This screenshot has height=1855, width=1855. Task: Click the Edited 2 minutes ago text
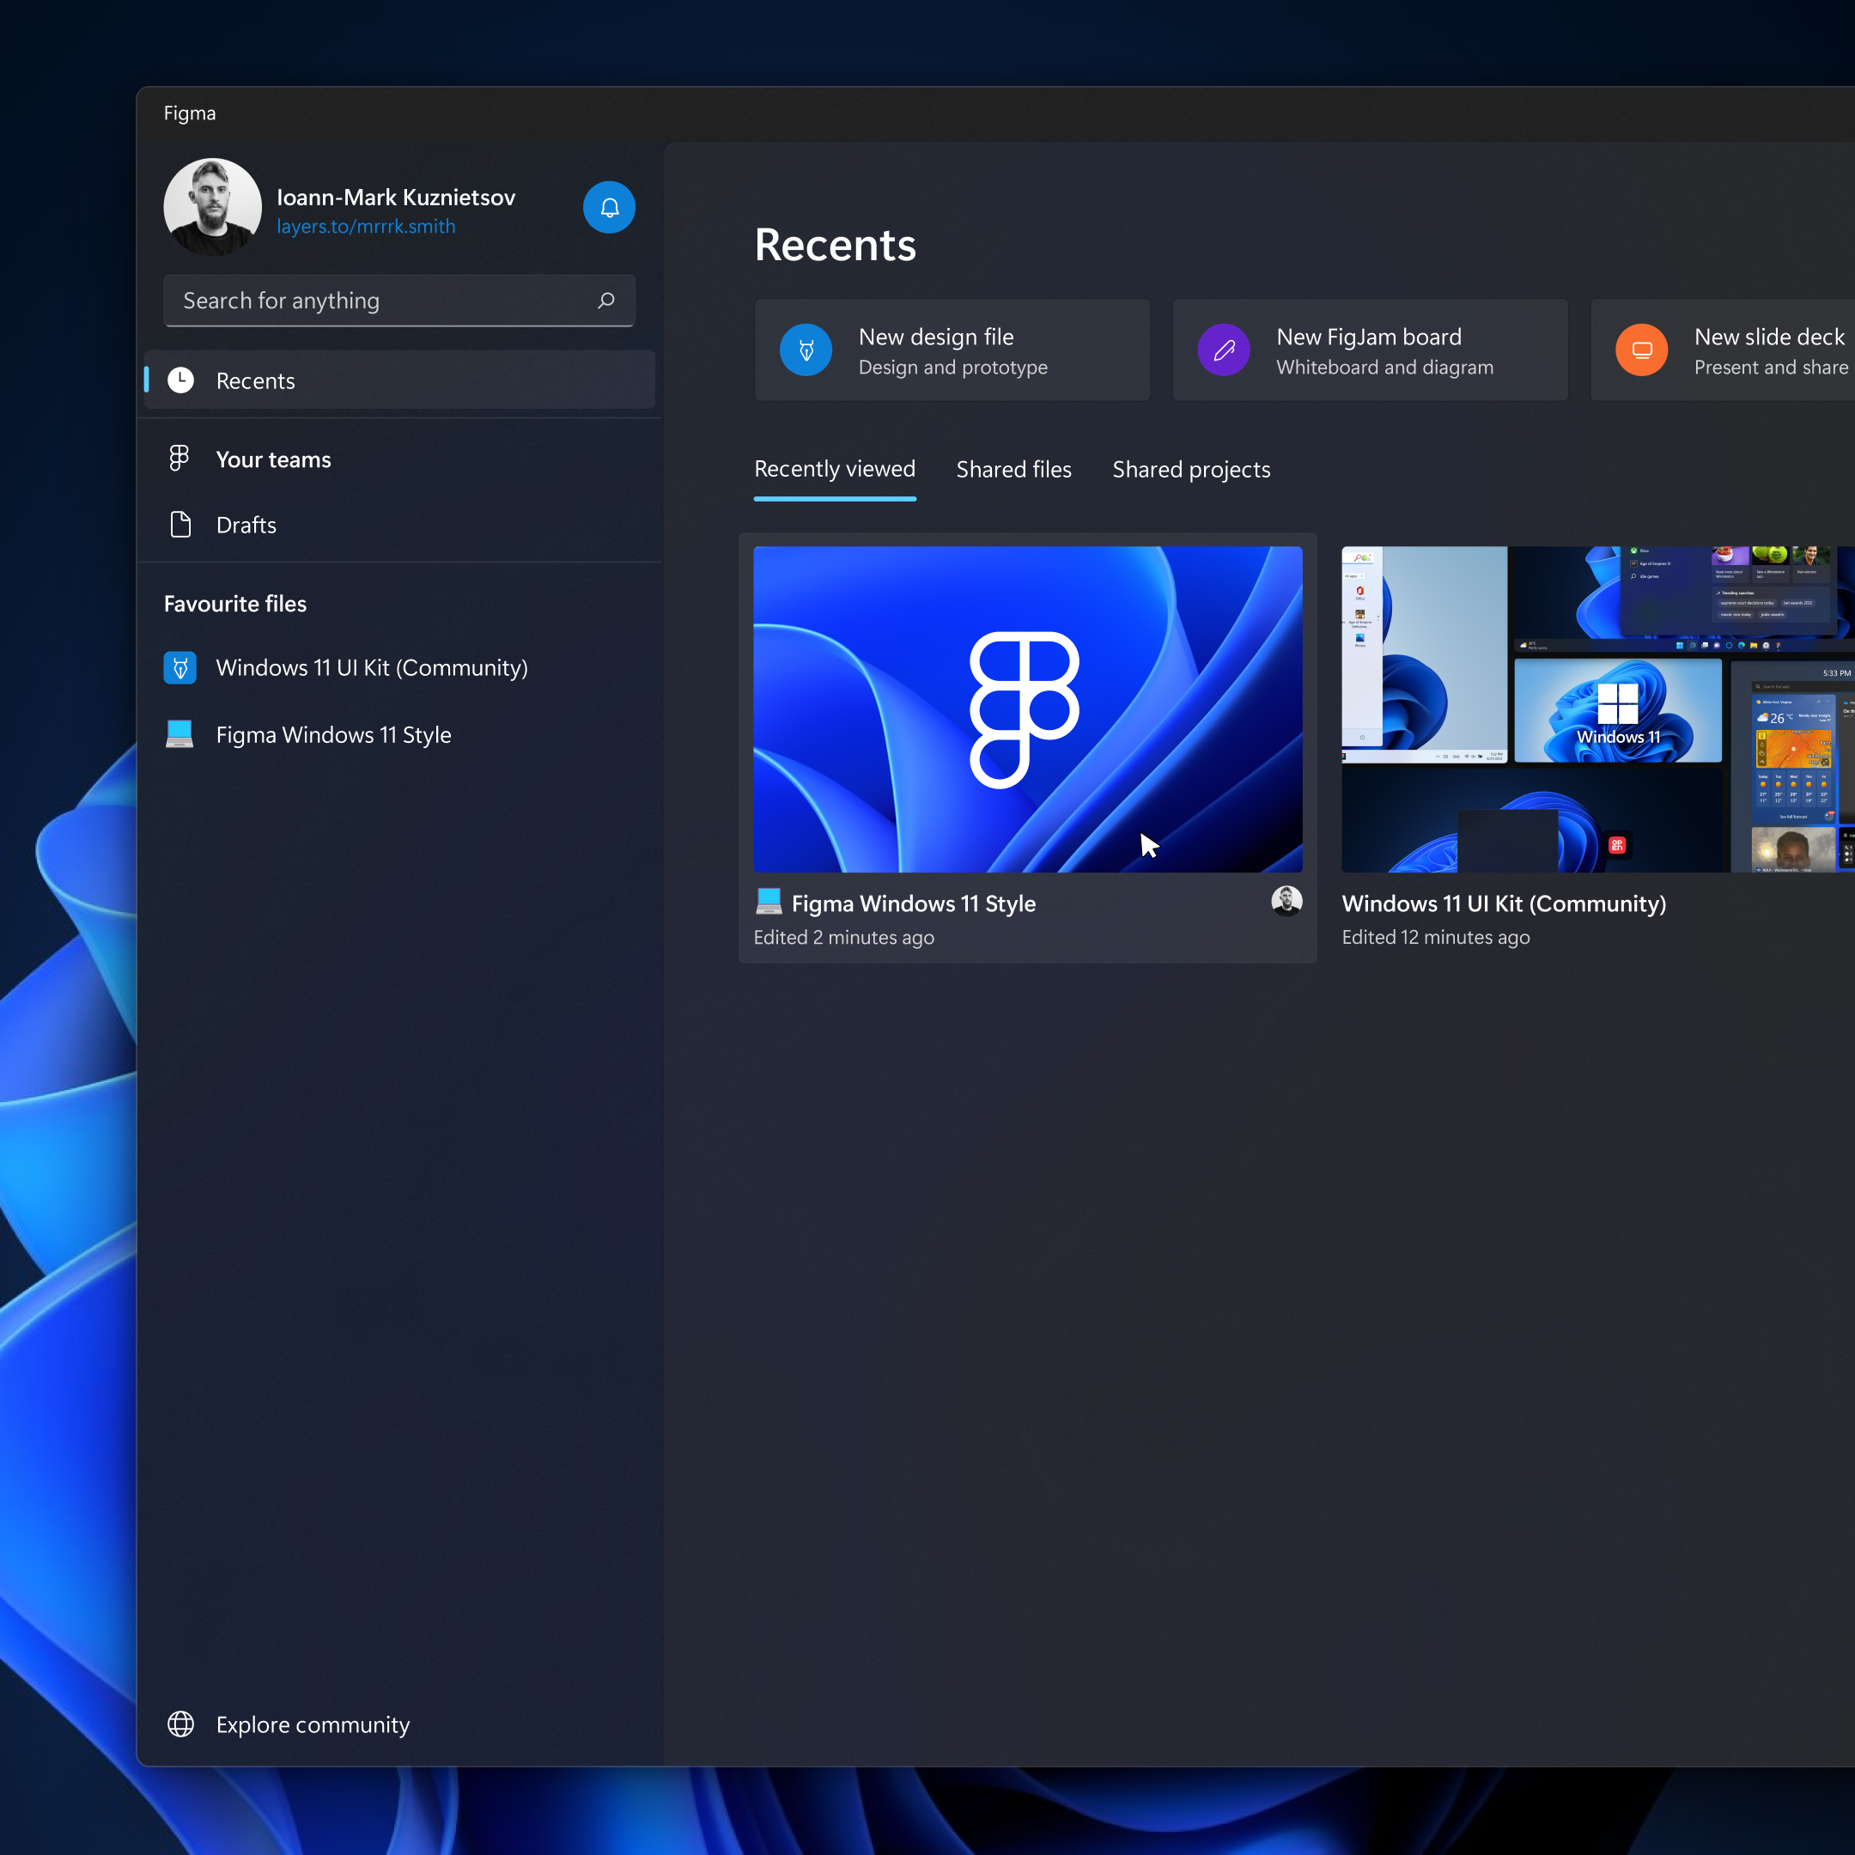click(844, 937)
